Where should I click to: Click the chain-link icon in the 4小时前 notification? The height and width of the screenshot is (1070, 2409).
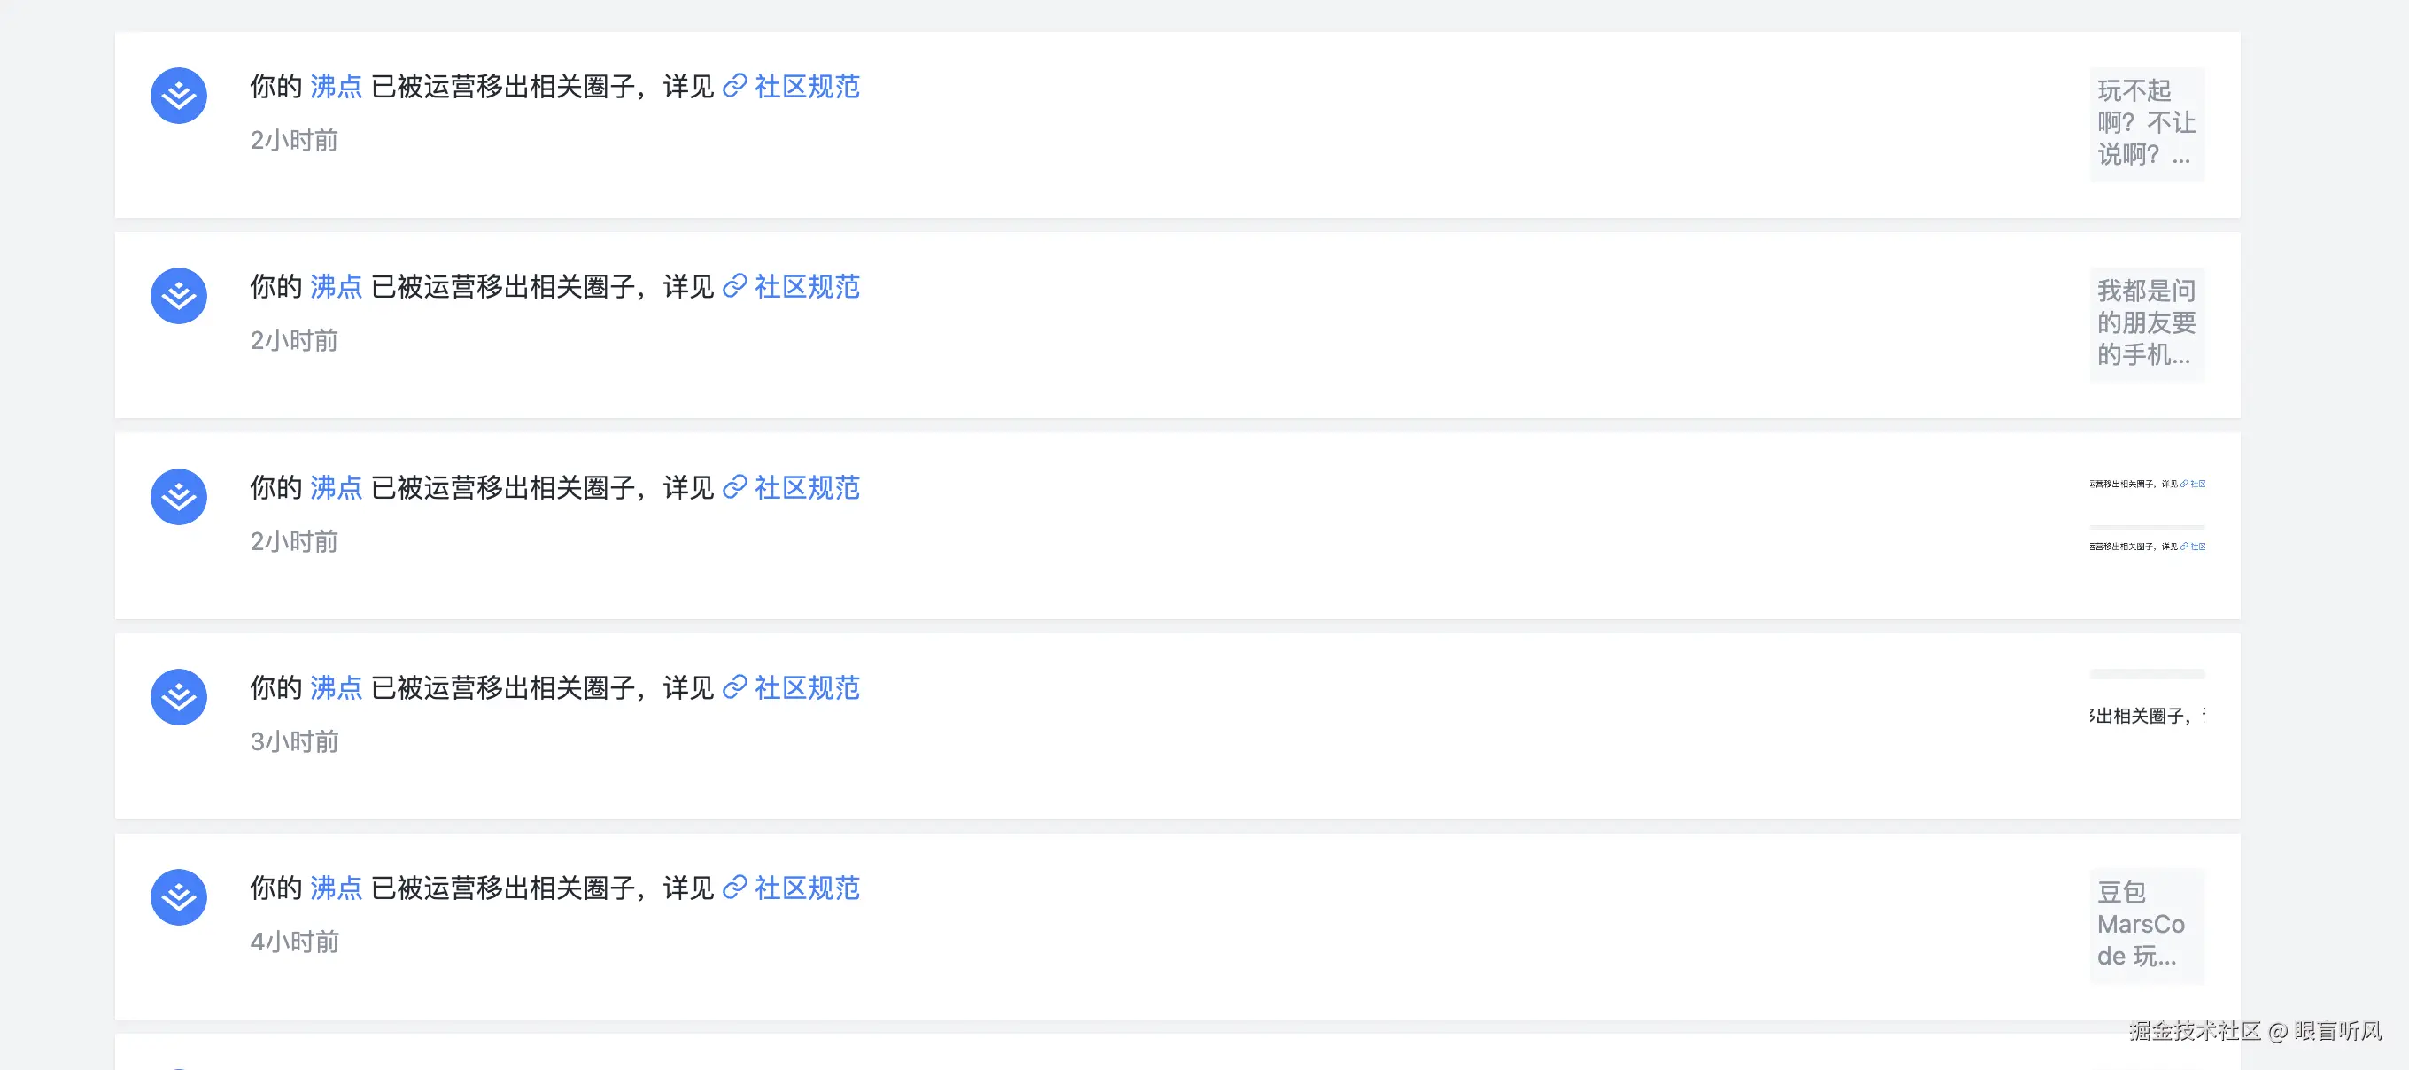click(735, 888)
